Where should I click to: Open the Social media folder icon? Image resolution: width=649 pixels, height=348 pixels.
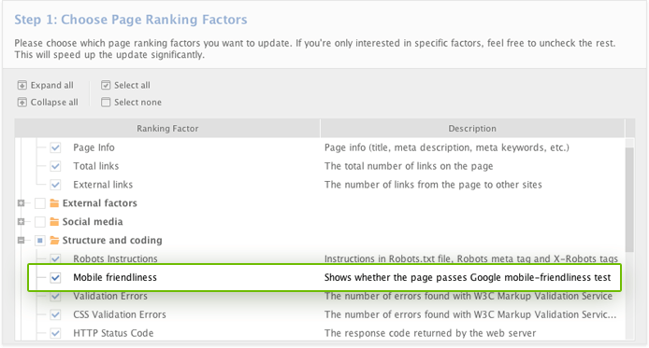pyautogui.click(x=54, y=222)
